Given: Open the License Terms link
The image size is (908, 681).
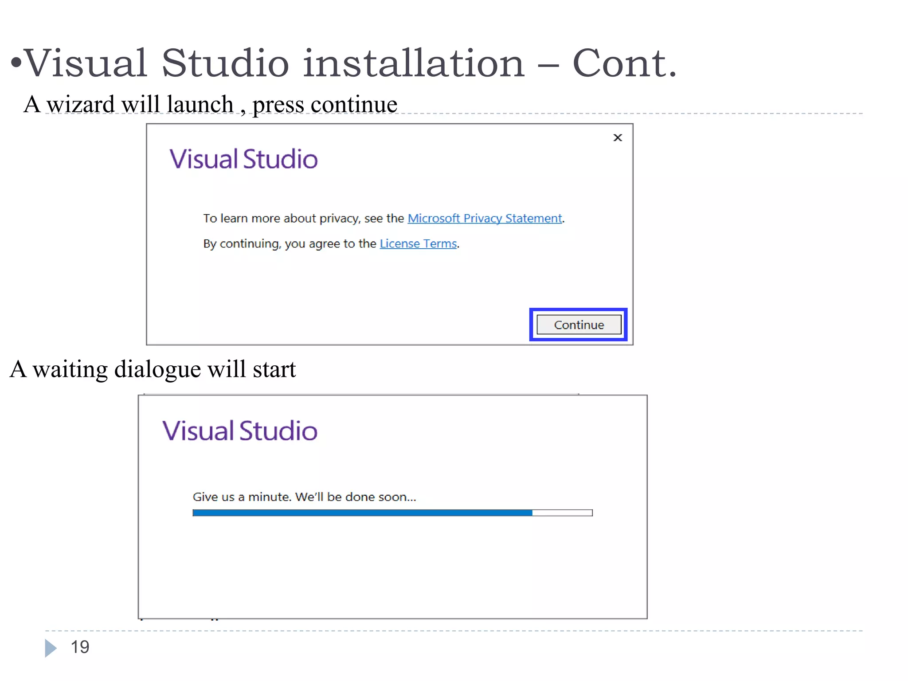Looking at the screenshot, I should [x=418, y=244].
